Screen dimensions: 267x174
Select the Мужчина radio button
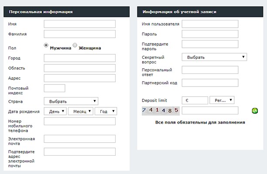click(x=46, y=45)
